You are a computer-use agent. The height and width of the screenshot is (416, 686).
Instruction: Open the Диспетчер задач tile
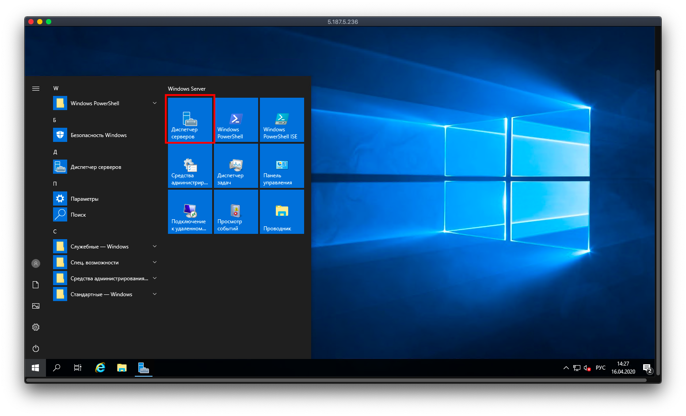pos(236,166)
